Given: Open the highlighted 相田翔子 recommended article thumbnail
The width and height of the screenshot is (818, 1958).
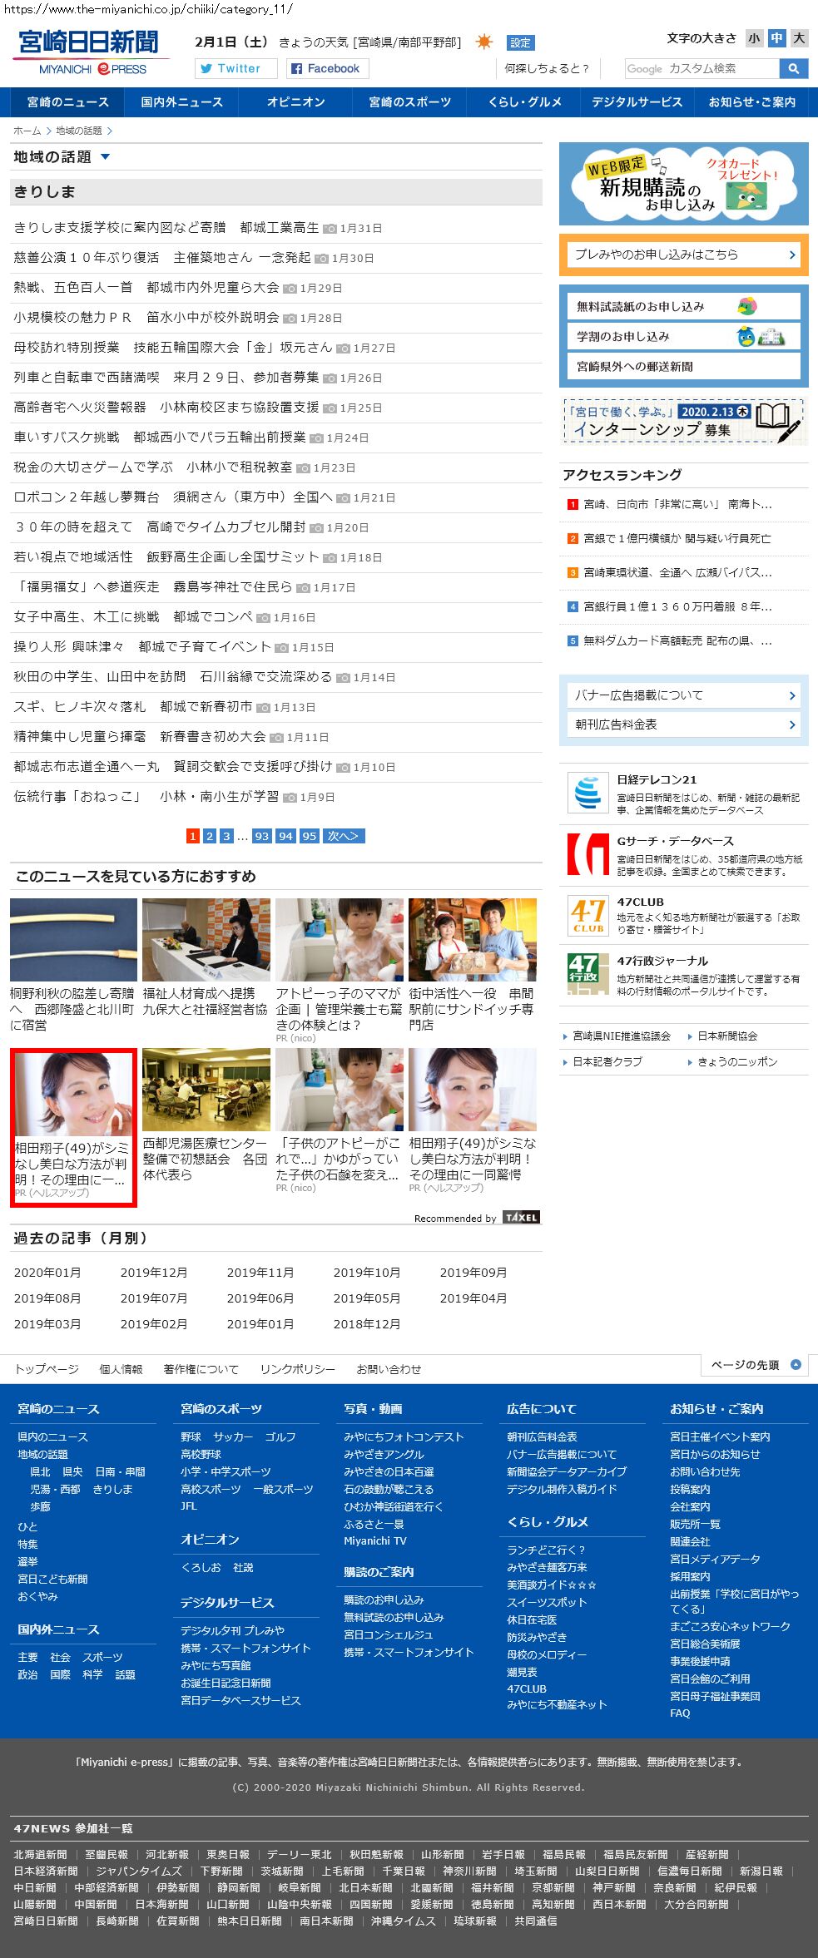Looking at the screenshot, I should tap(73, 1091).
